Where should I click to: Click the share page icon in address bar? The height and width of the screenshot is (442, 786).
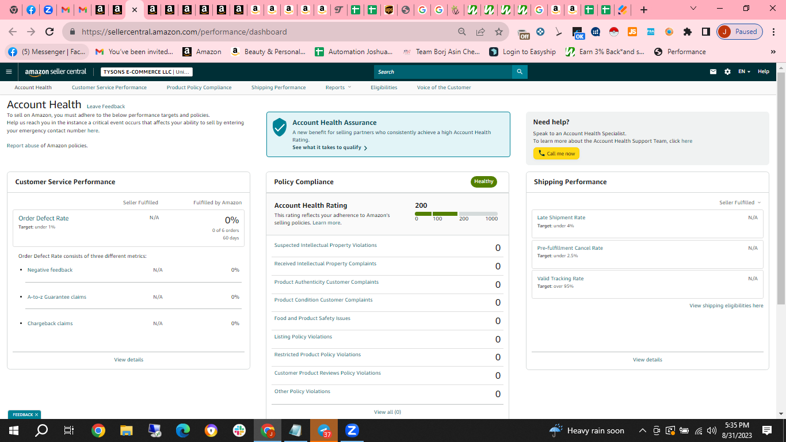(480, 32)
